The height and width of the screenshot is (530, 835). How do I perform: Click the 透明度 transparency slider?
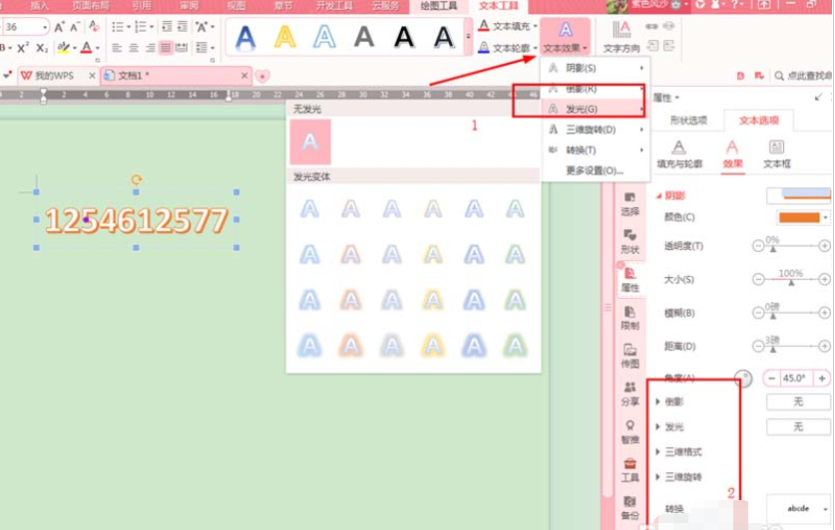(x=791, y=246)
